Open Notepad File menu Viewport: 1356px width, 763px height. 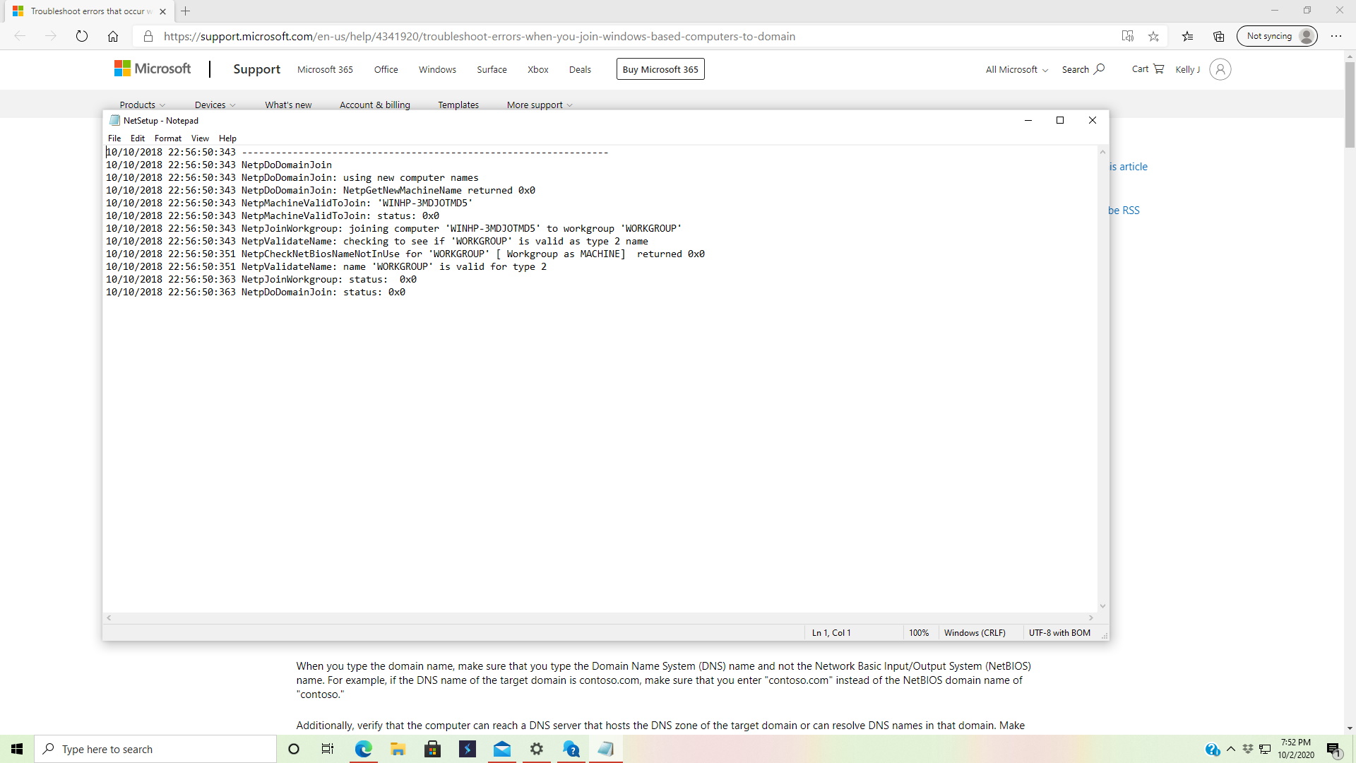coord(114,138)
